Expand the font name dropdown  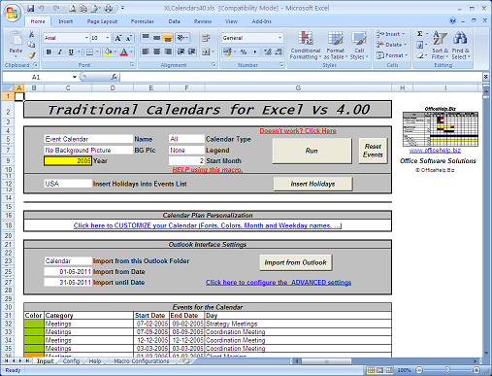point(86,38)
